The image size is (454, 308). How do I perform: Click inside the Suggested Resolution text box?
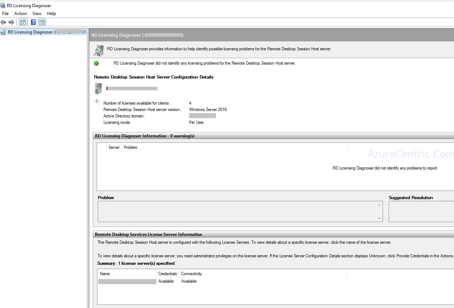421,211
